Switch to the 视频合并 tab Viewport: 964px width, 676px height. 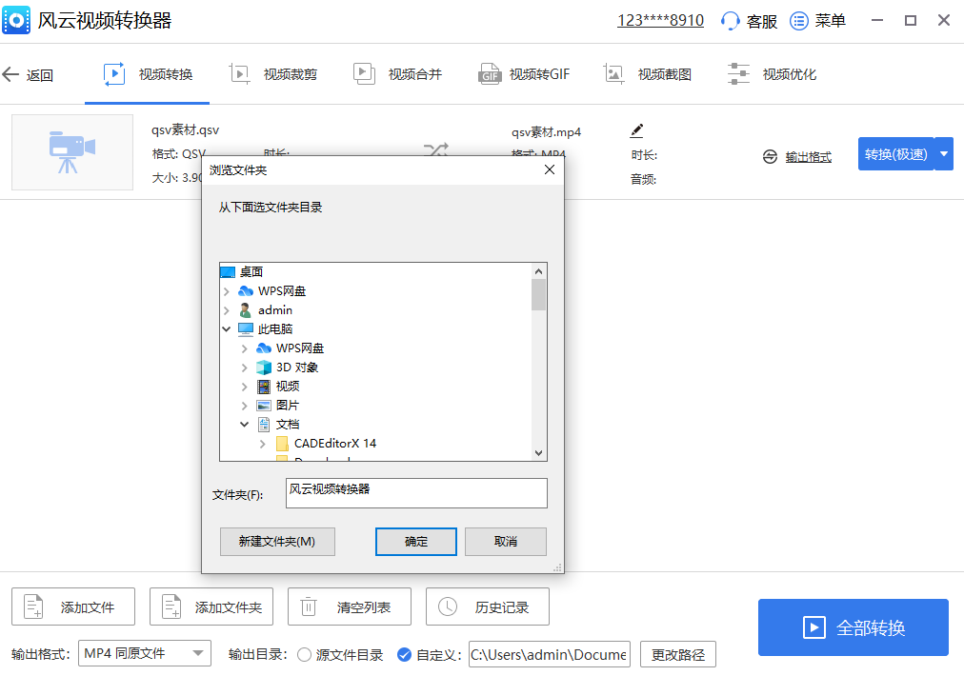397,74
